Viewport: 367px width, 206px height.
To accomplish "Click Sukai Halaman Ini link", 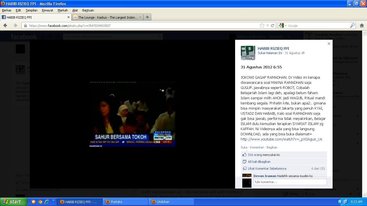I will click(270, 53).
